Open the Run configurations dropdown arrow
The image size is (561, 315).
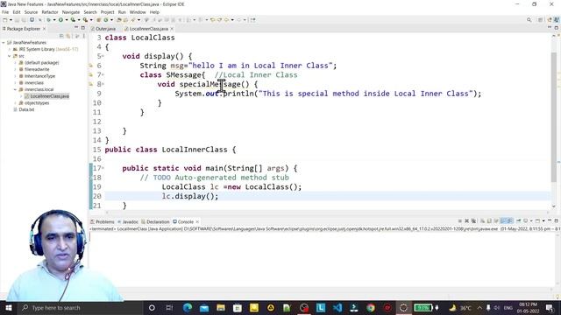point(67,20)
